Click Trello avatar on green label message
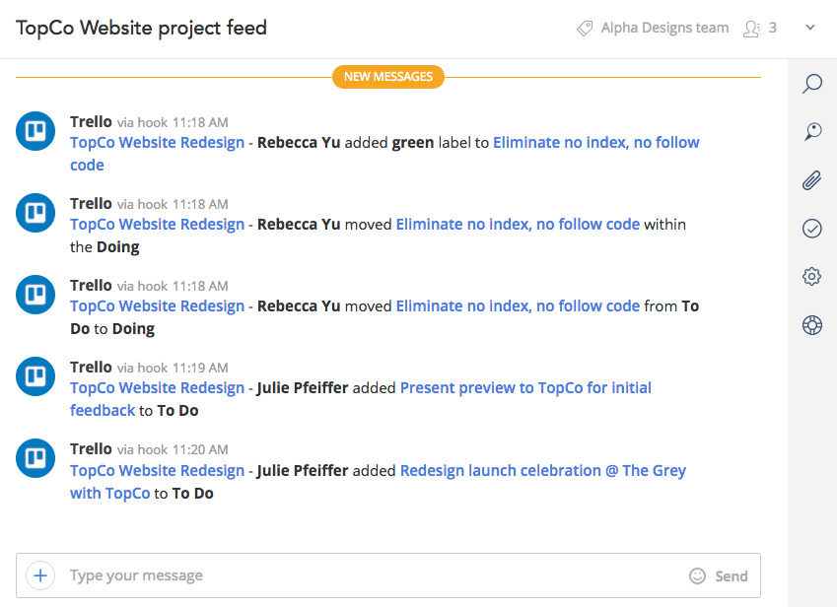This screenshot has height=607, width=837. point(35,131)
